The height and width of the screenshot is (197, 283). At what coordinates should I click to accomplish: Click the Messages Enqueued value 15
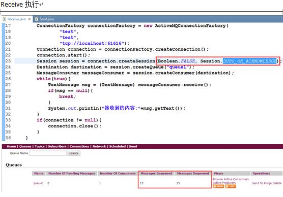point(142,183)
